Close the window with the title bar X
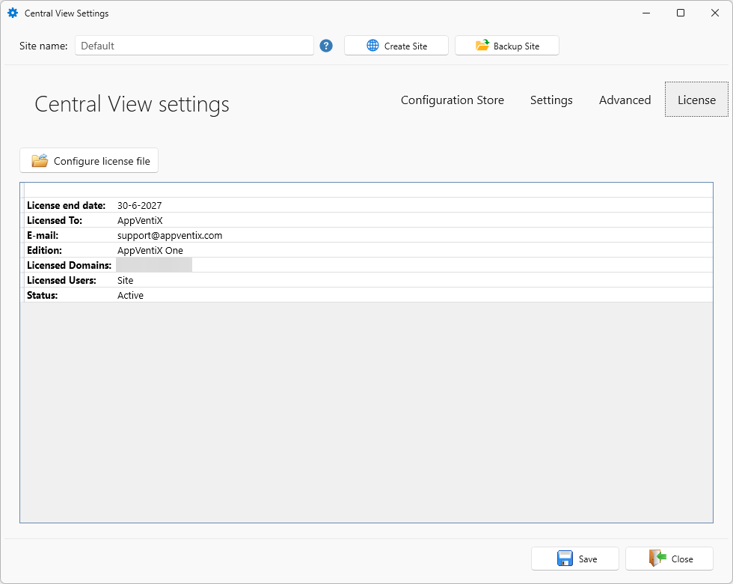 715,13
